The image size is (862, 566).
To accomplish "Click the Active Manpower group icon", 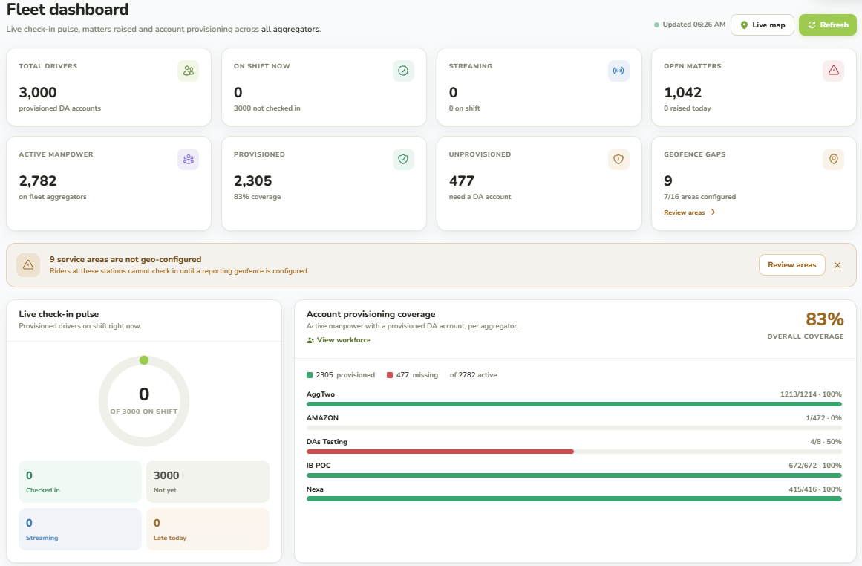I will [189, 160].
